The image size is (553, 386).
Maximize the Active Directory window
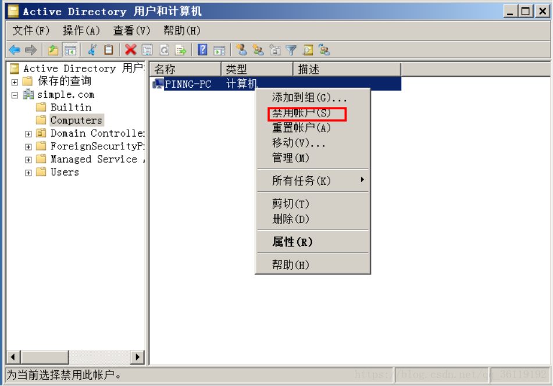click(x=526, y=11)
